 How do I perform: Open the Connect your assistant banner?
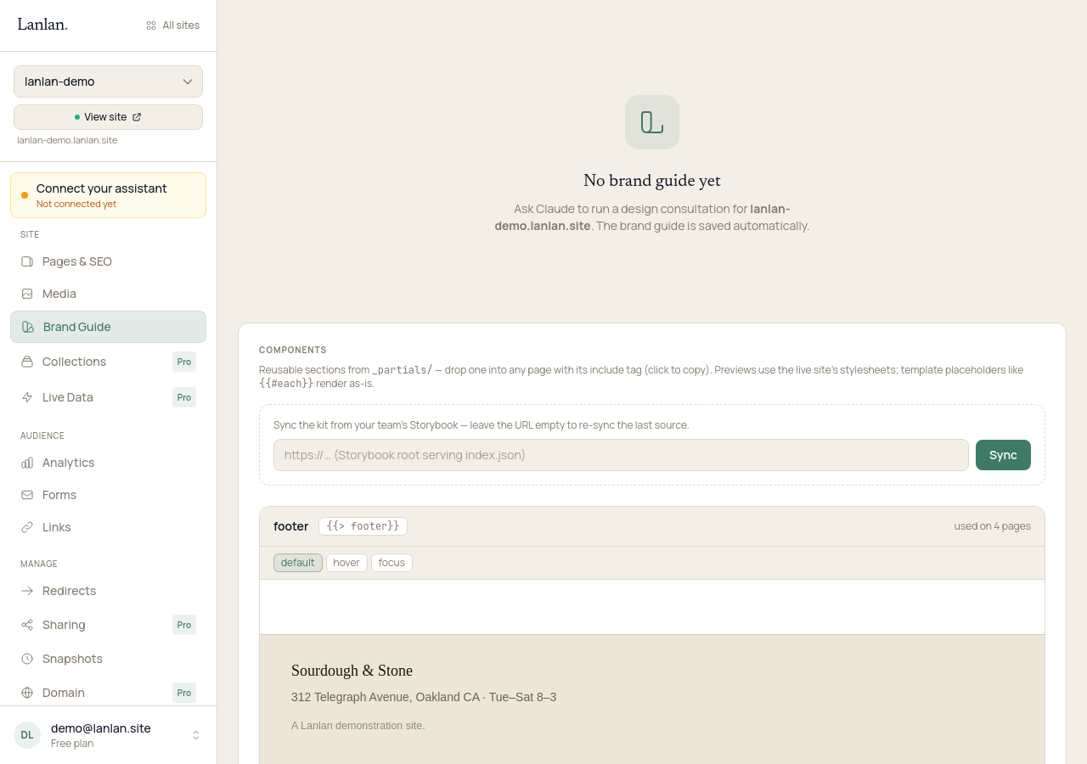pyautogui.click(x=108, y=195)
